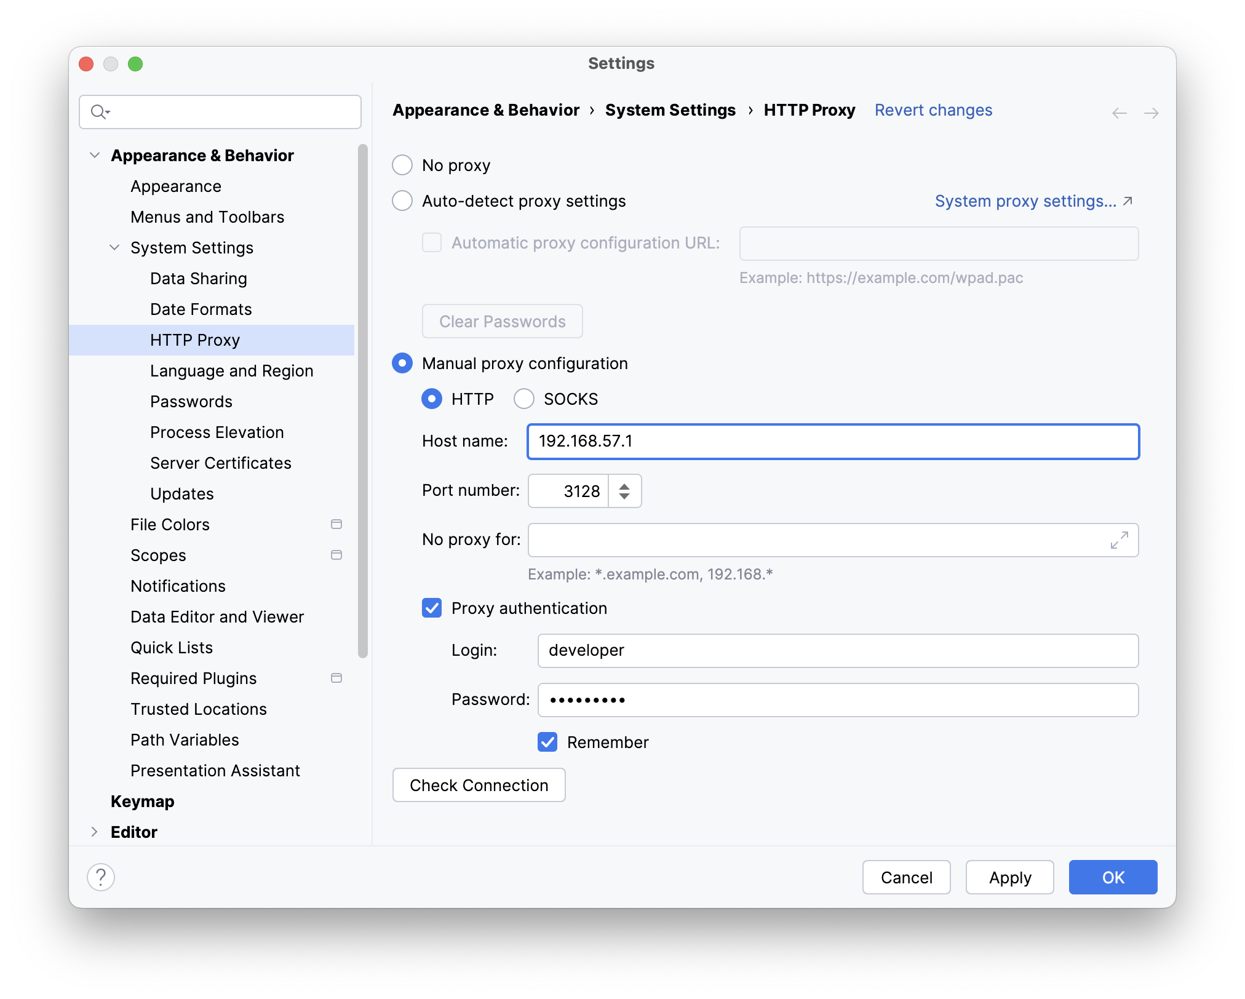Click the back navigation arrow
Viewport: 1245px width, 999px height.
pyautogui.click(x=1119, y=113)
